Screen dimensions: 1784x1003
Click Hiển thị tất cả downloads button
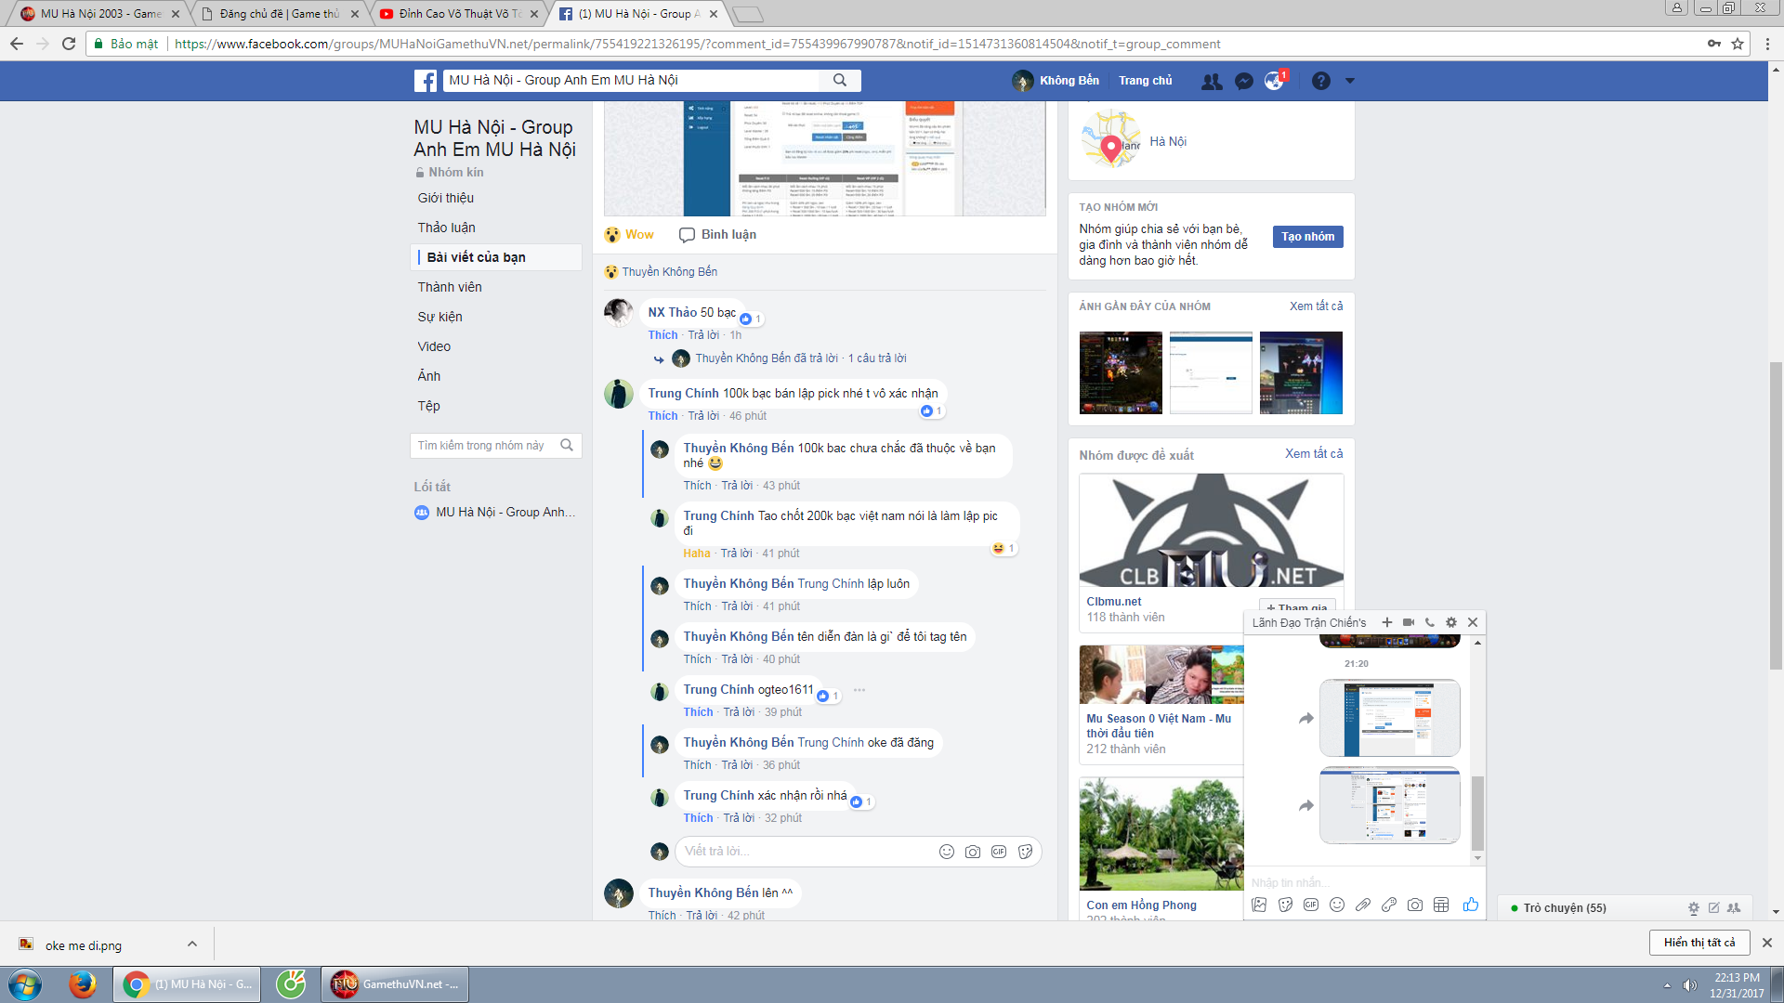(x=1699, y=943)
